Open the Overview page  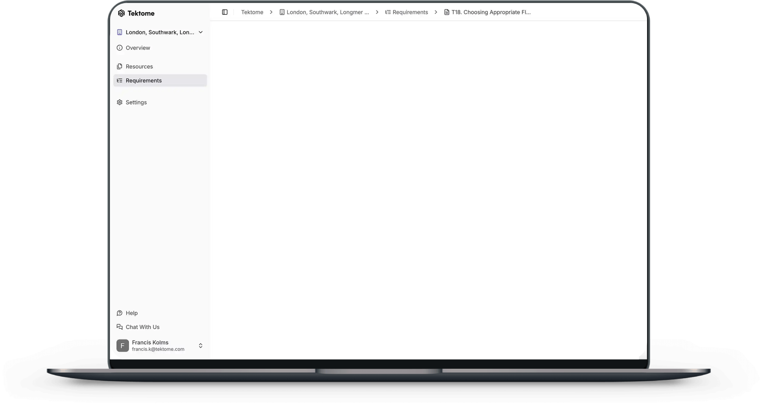(160, 48)
